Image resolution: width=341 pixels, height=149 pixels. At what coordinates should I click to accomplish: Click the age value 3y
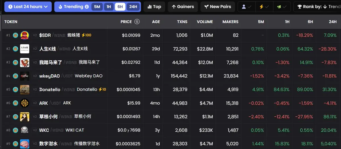(x=157, y=130)
